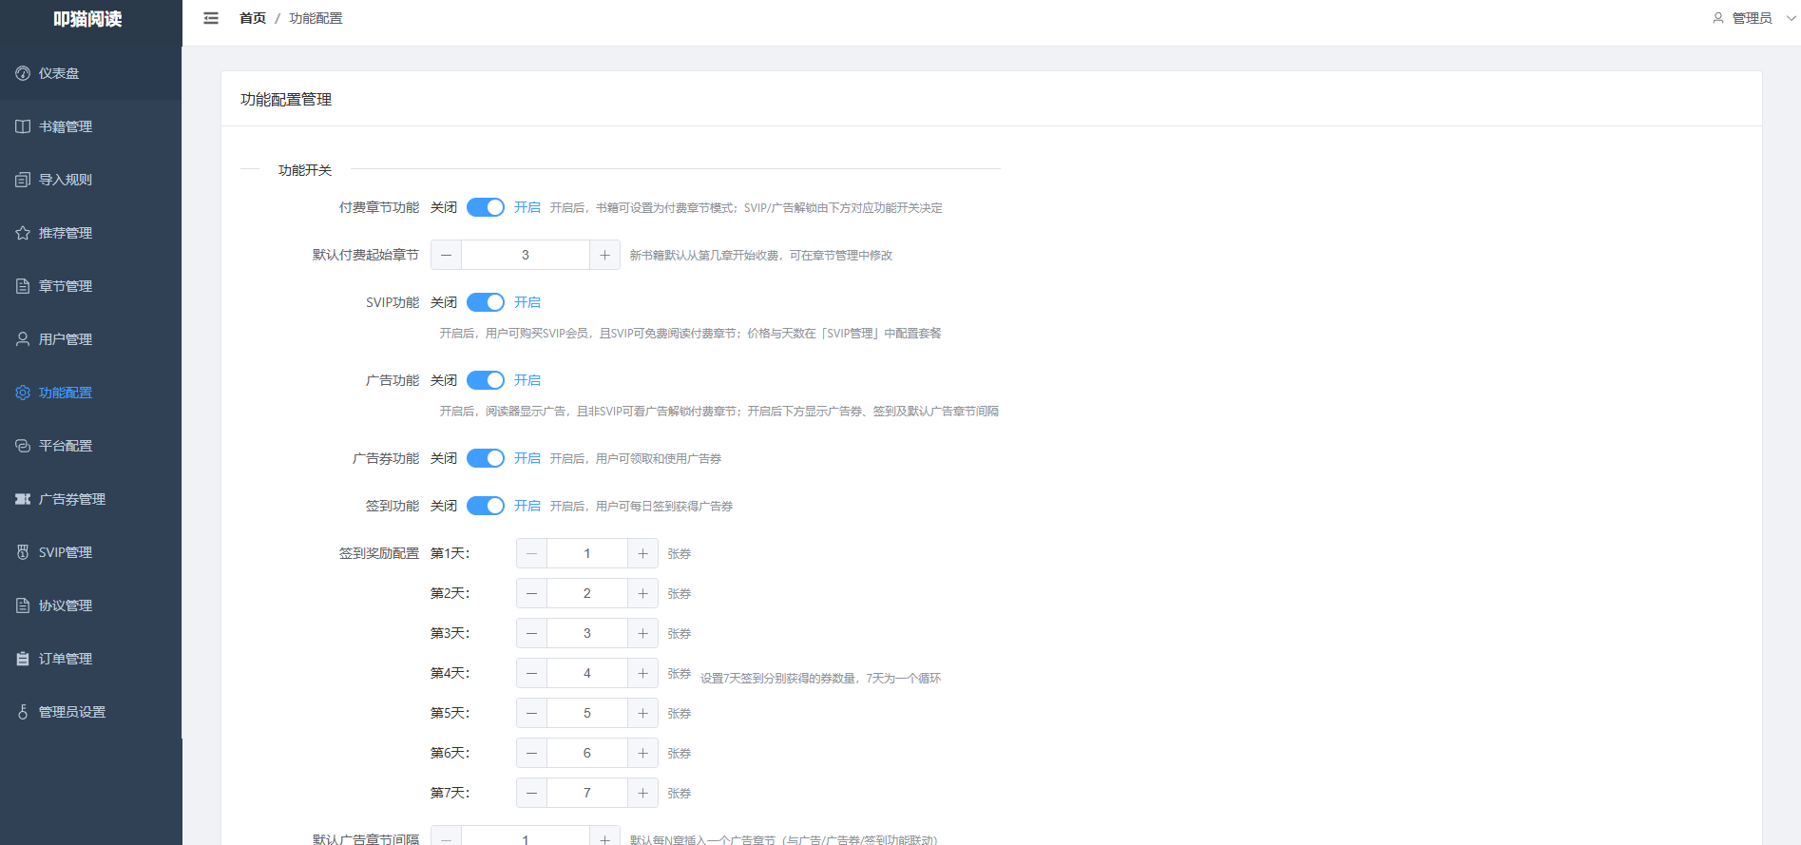Open 平台配置 in the sidebar
1801x845 pixels.
[x=66, y=446]
